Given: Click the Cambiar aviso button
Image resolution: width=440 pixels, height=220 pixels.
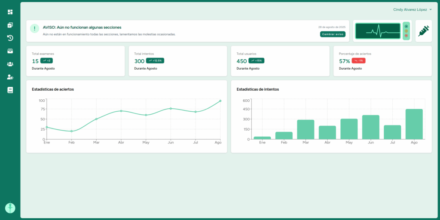Looking at the screenshot, I should [x=333, y=34].
